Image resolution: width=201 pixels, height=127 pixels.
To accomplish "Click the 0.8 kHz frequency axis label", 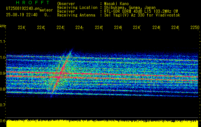I will [3, 89].
